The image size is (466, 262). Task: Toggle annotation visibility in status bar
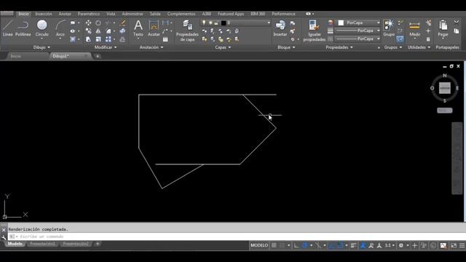pos(363,245)
